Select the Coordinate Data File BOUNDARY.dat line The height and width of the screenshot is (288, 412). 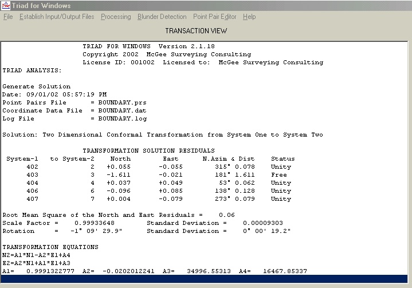(x=74, y=111)
